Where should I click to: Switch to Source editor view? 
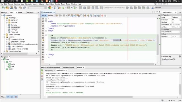coord(44,15)
